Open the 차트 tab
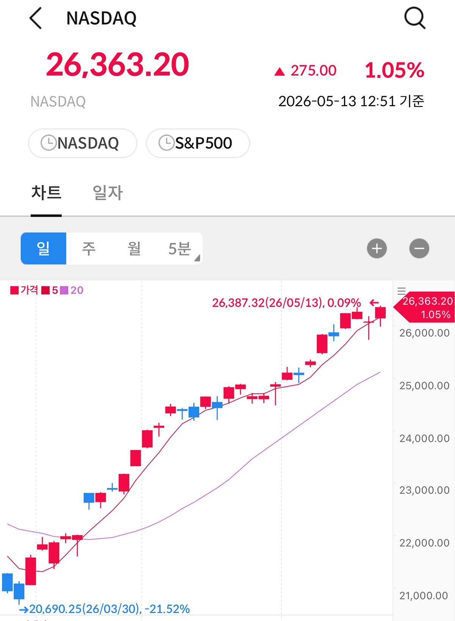This screenshot has height=621, width=455. coord(46,193)
